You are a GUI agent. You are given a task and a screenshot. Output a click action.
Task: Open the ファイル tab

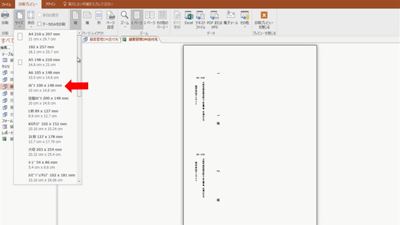[6, 4]
